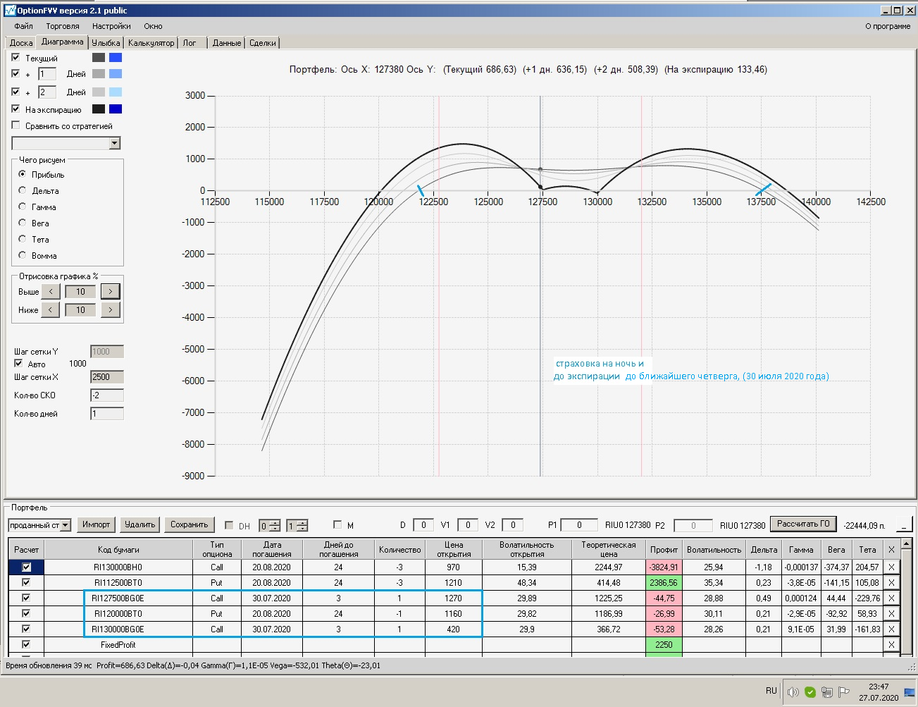Click the spinner arrows next to DH
This screenshot has width=918, height=707.
click(x=275, y=526)
